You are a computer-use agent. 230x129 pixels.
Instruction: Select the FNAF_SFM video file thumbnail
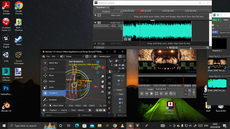pyautogui.click(x=217, y=64)
